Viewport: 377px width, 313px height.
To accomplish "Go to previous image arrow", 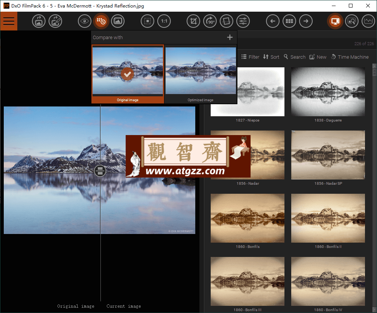I will (x=273, y=21).
